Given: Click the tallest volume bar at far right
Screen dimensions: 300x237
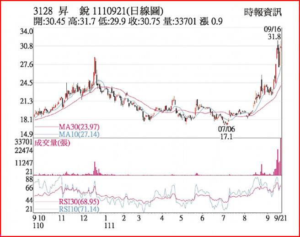Looking at the screenshot, I should [281, 156].
